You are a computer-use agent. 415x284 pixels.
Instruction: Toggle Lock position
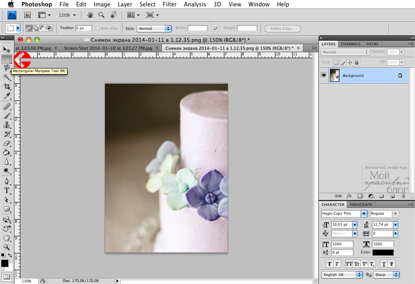[350, 63]
